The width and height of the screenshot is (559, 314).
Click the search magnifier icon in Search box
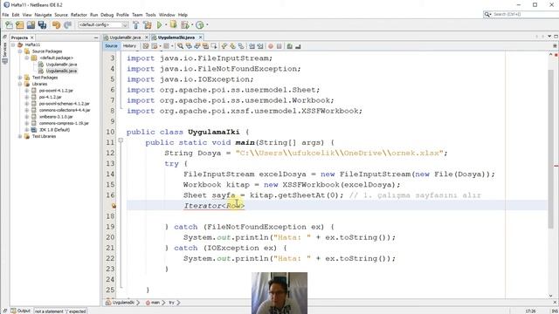coord(487,14)
